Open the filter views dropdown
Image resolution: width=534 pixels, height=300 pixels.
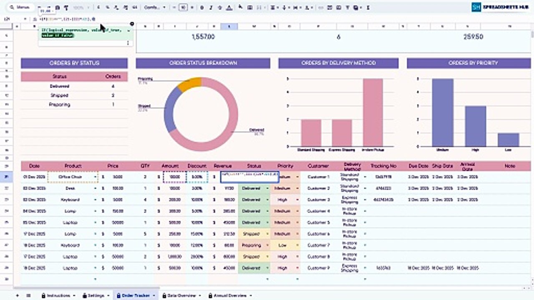(x=357, y=7)
